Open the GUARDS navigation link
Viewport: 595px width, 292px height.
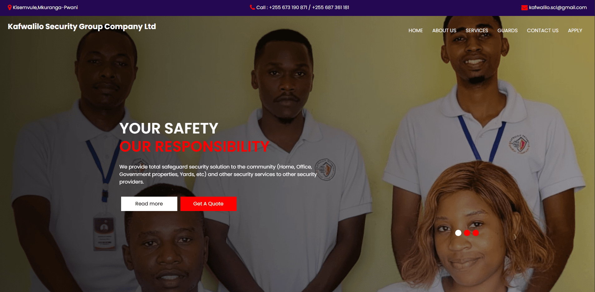click(507, 30)
